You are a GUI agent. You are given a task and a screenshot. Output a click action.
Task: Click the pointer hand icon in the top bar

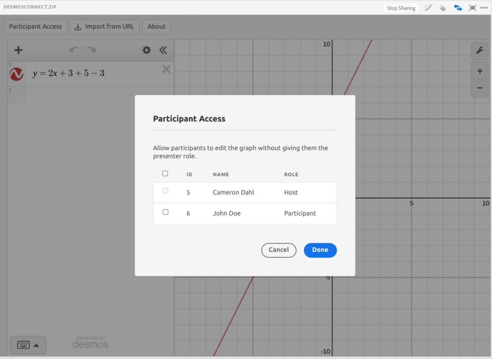pos(442,8)
